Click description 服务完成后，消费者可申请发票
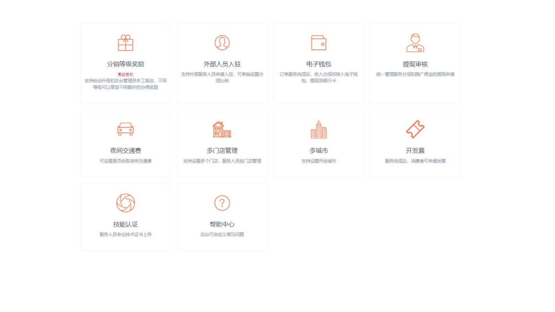 click(415, 161)
